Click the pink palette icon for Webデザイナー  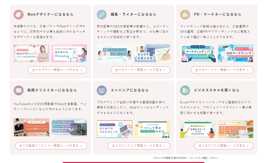(x=19, y=15)
